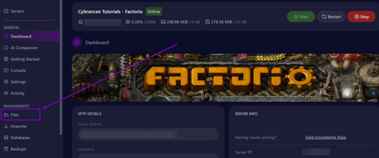Click the AI Companion chat bubble icon
Image resolution: width=379 pixels, height=158 pixels.
[x=6, y=48]
